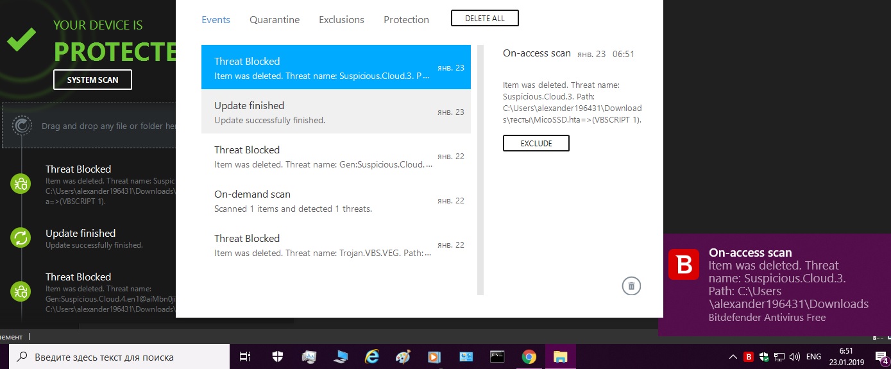This screenshot has width=891, height=369.
Task: Open the Paint palette app in taskbar
Action: pos(403,357)
